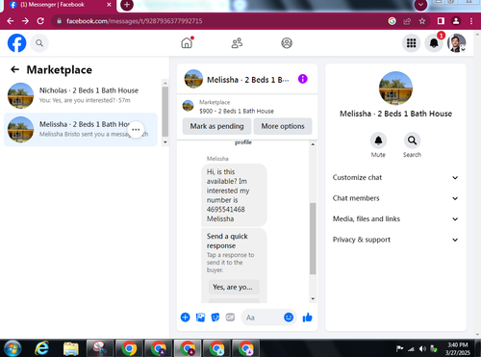Click the chat messages scrollbar thumb

point(313,239)
